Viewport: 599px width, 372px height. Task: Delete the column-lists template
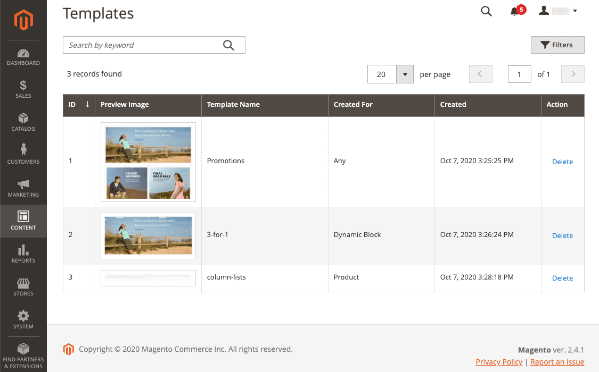pyautogui.click(x=562, y=278)
